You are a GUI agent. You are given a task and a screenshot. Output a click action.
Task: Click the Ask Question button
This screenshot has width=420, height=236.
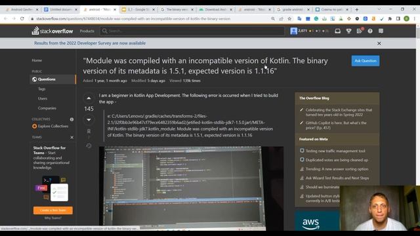pyautogui.click(x=366, y=61)
